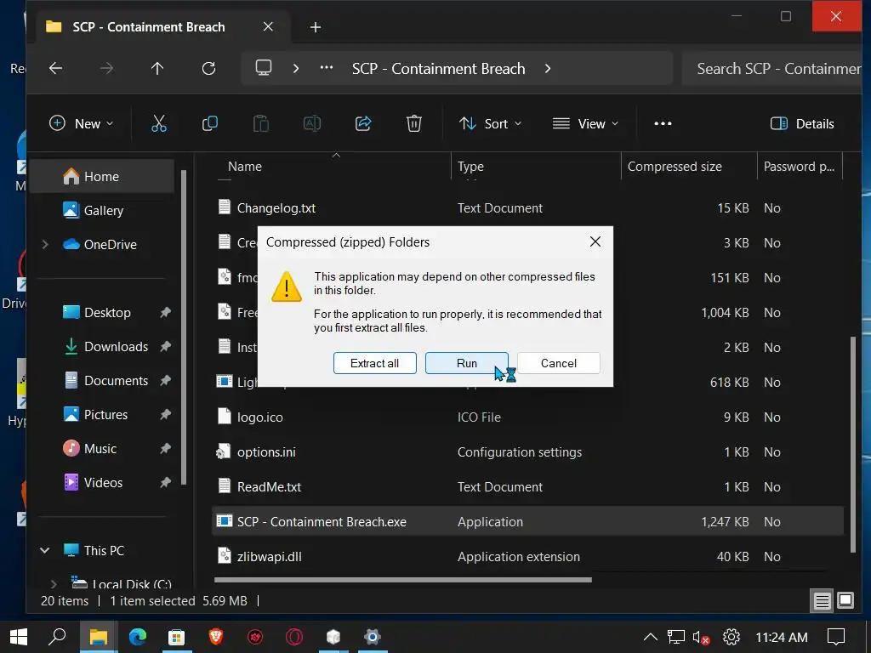Viewport: 871px width, 653px height.
Task: Open the See more (three dots) toolbar menu
Action: [663, 123]
